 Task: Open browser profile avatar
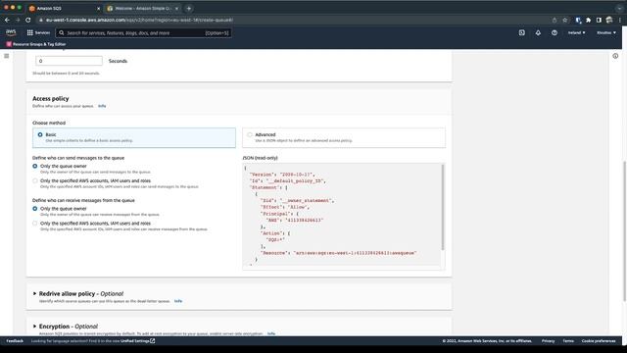pyautogui.click(x=609, y=20)
